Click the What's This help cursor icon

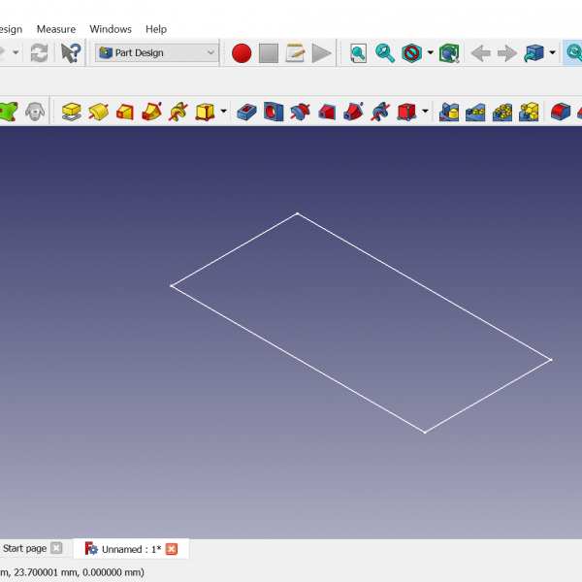[71, 53]
